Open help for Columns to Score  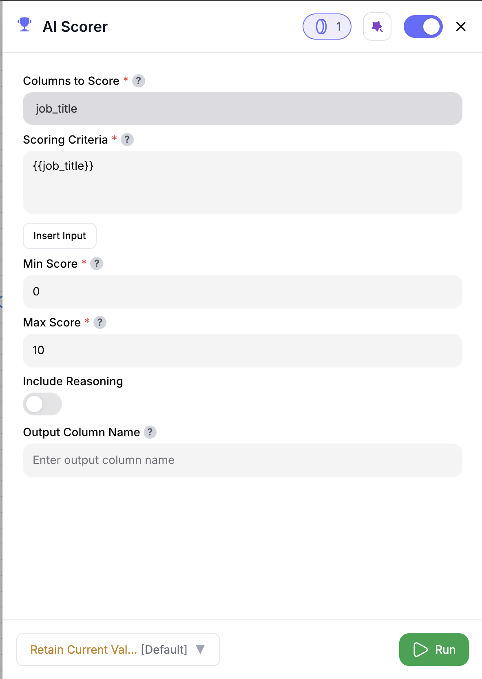(139, 81)
